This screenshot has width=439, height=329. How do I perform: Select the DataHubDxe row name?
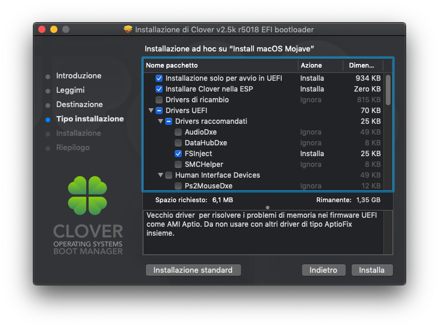pyautogui.click(x=206, y=143)
